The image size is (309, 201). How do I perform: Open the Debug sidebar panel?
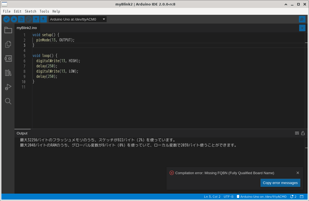coord(8,87)
